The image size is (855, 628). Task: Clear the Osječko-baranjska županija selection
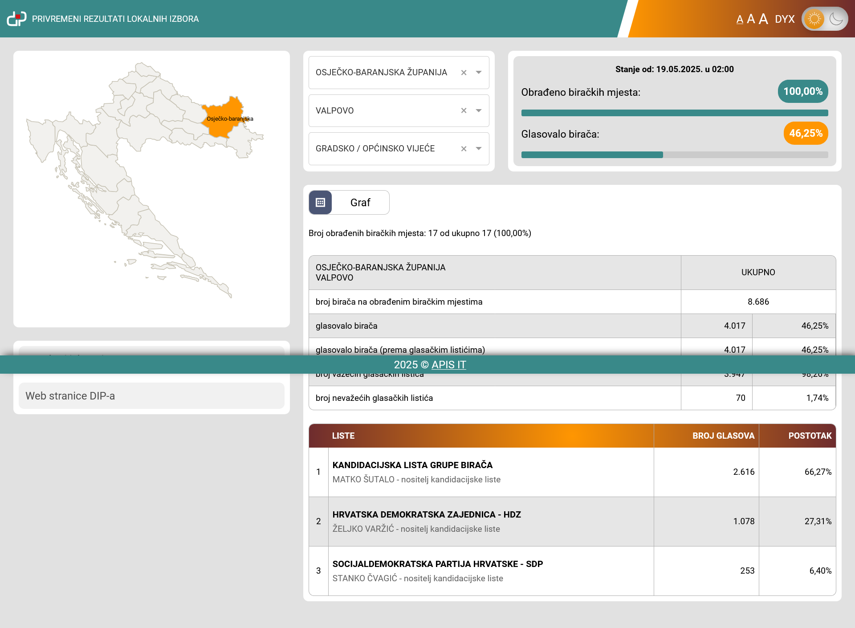[464, 73]
